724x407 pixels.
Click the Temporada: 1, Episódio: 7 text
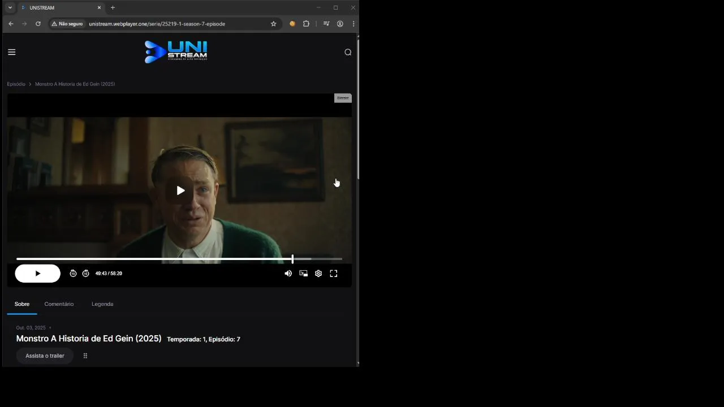point(204,339)
